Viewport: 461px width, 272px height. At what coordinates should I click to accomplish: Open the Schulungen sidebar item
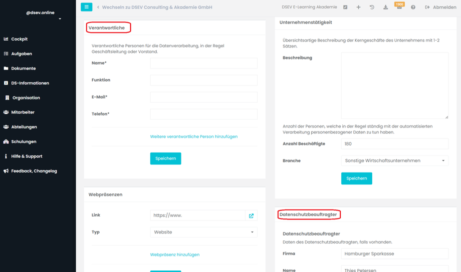24,141
